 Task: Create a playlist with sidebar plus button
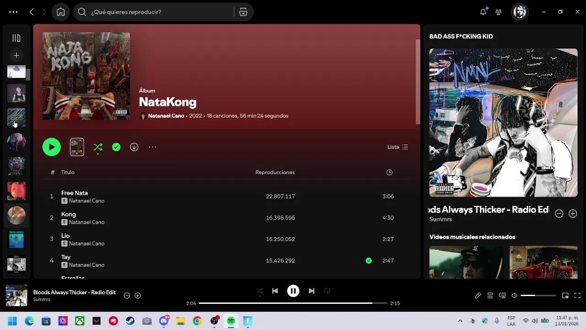point(16,55)
